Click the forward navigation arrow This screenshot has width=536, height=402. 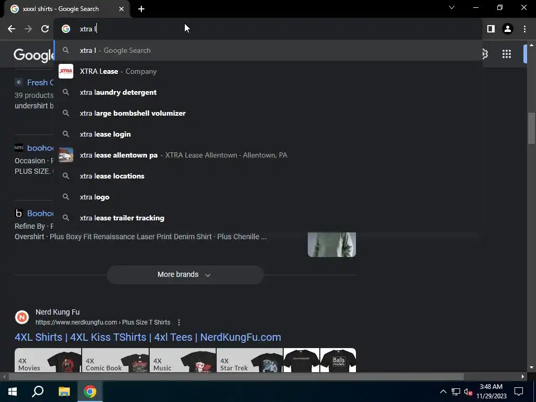[x=28, y=29]
